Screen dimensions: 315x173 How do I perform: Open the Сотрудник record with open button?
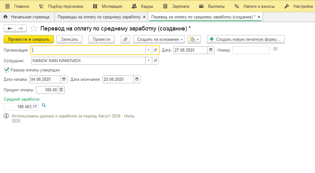click(x=155, y=61)
